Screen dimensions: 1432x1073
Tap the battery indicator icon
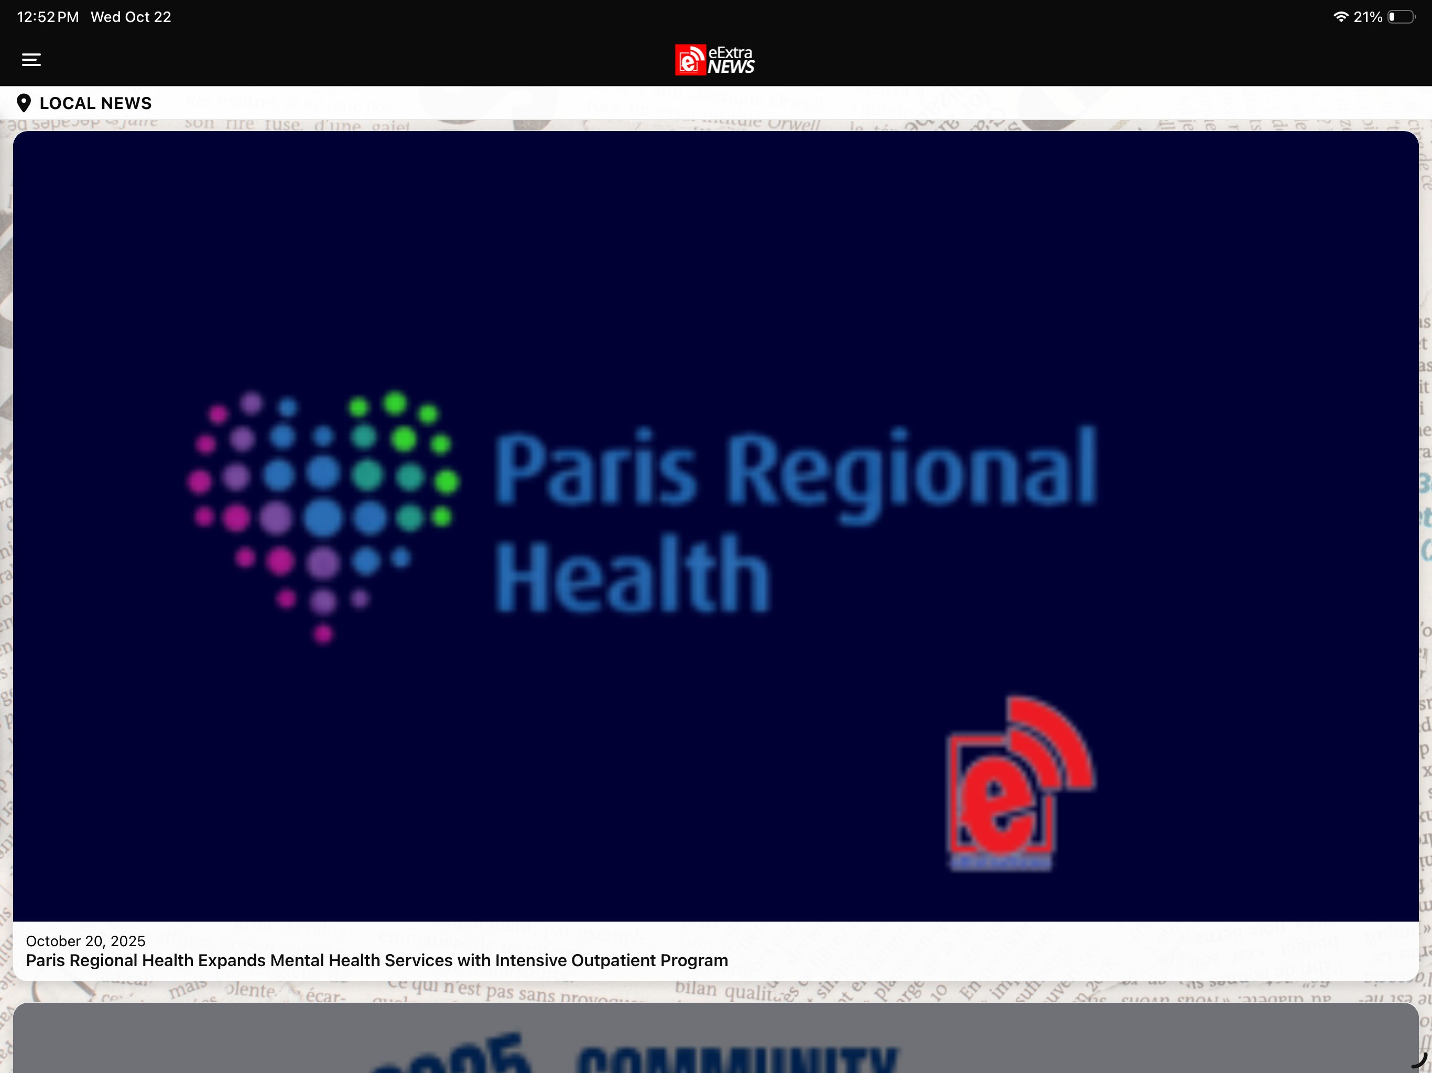click(1402, 17)
